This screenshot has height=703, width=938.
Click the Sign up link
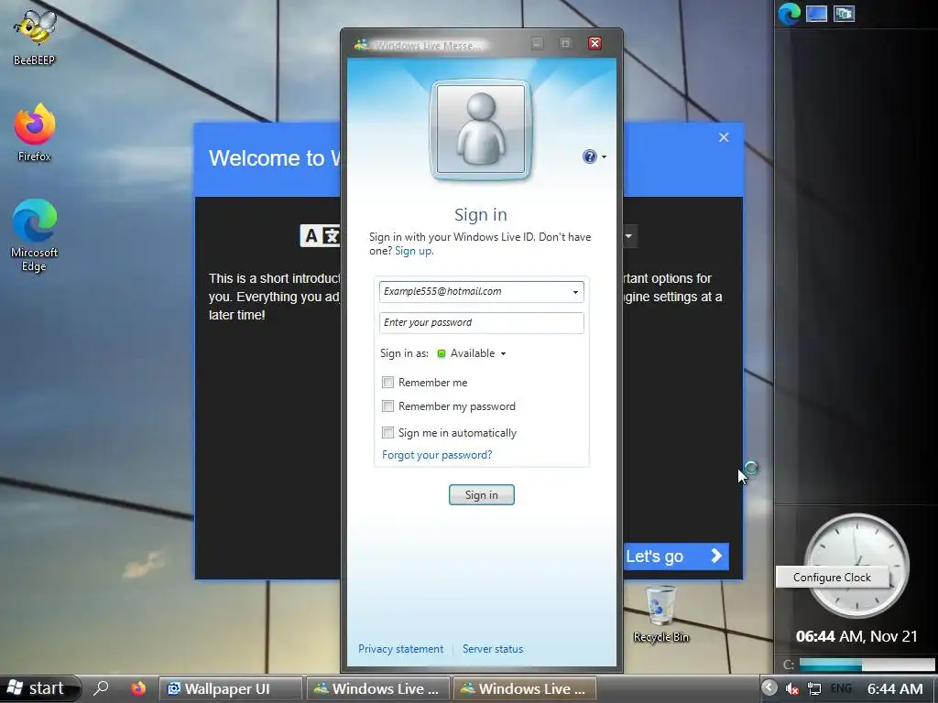414,251
